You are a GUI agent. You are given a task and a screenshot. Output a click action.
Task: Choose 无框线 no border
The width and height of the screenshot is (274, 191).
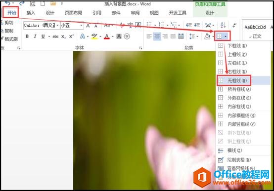coord(243,80)
